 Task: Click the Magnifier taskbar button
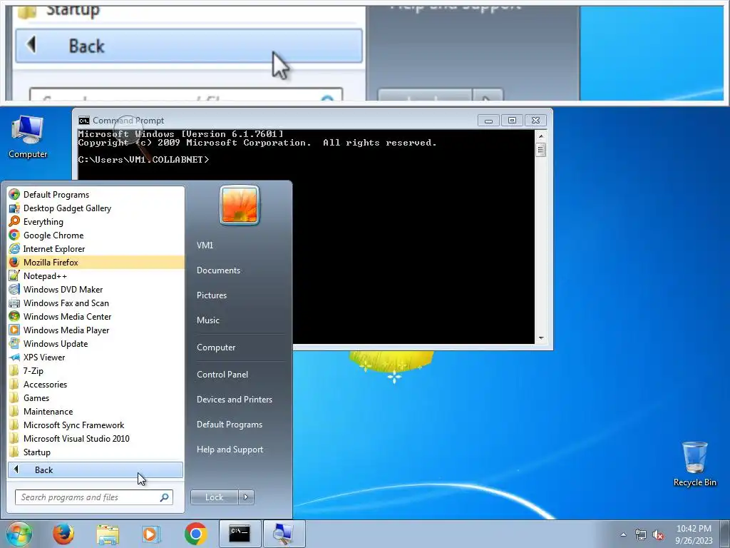(284, 534)
